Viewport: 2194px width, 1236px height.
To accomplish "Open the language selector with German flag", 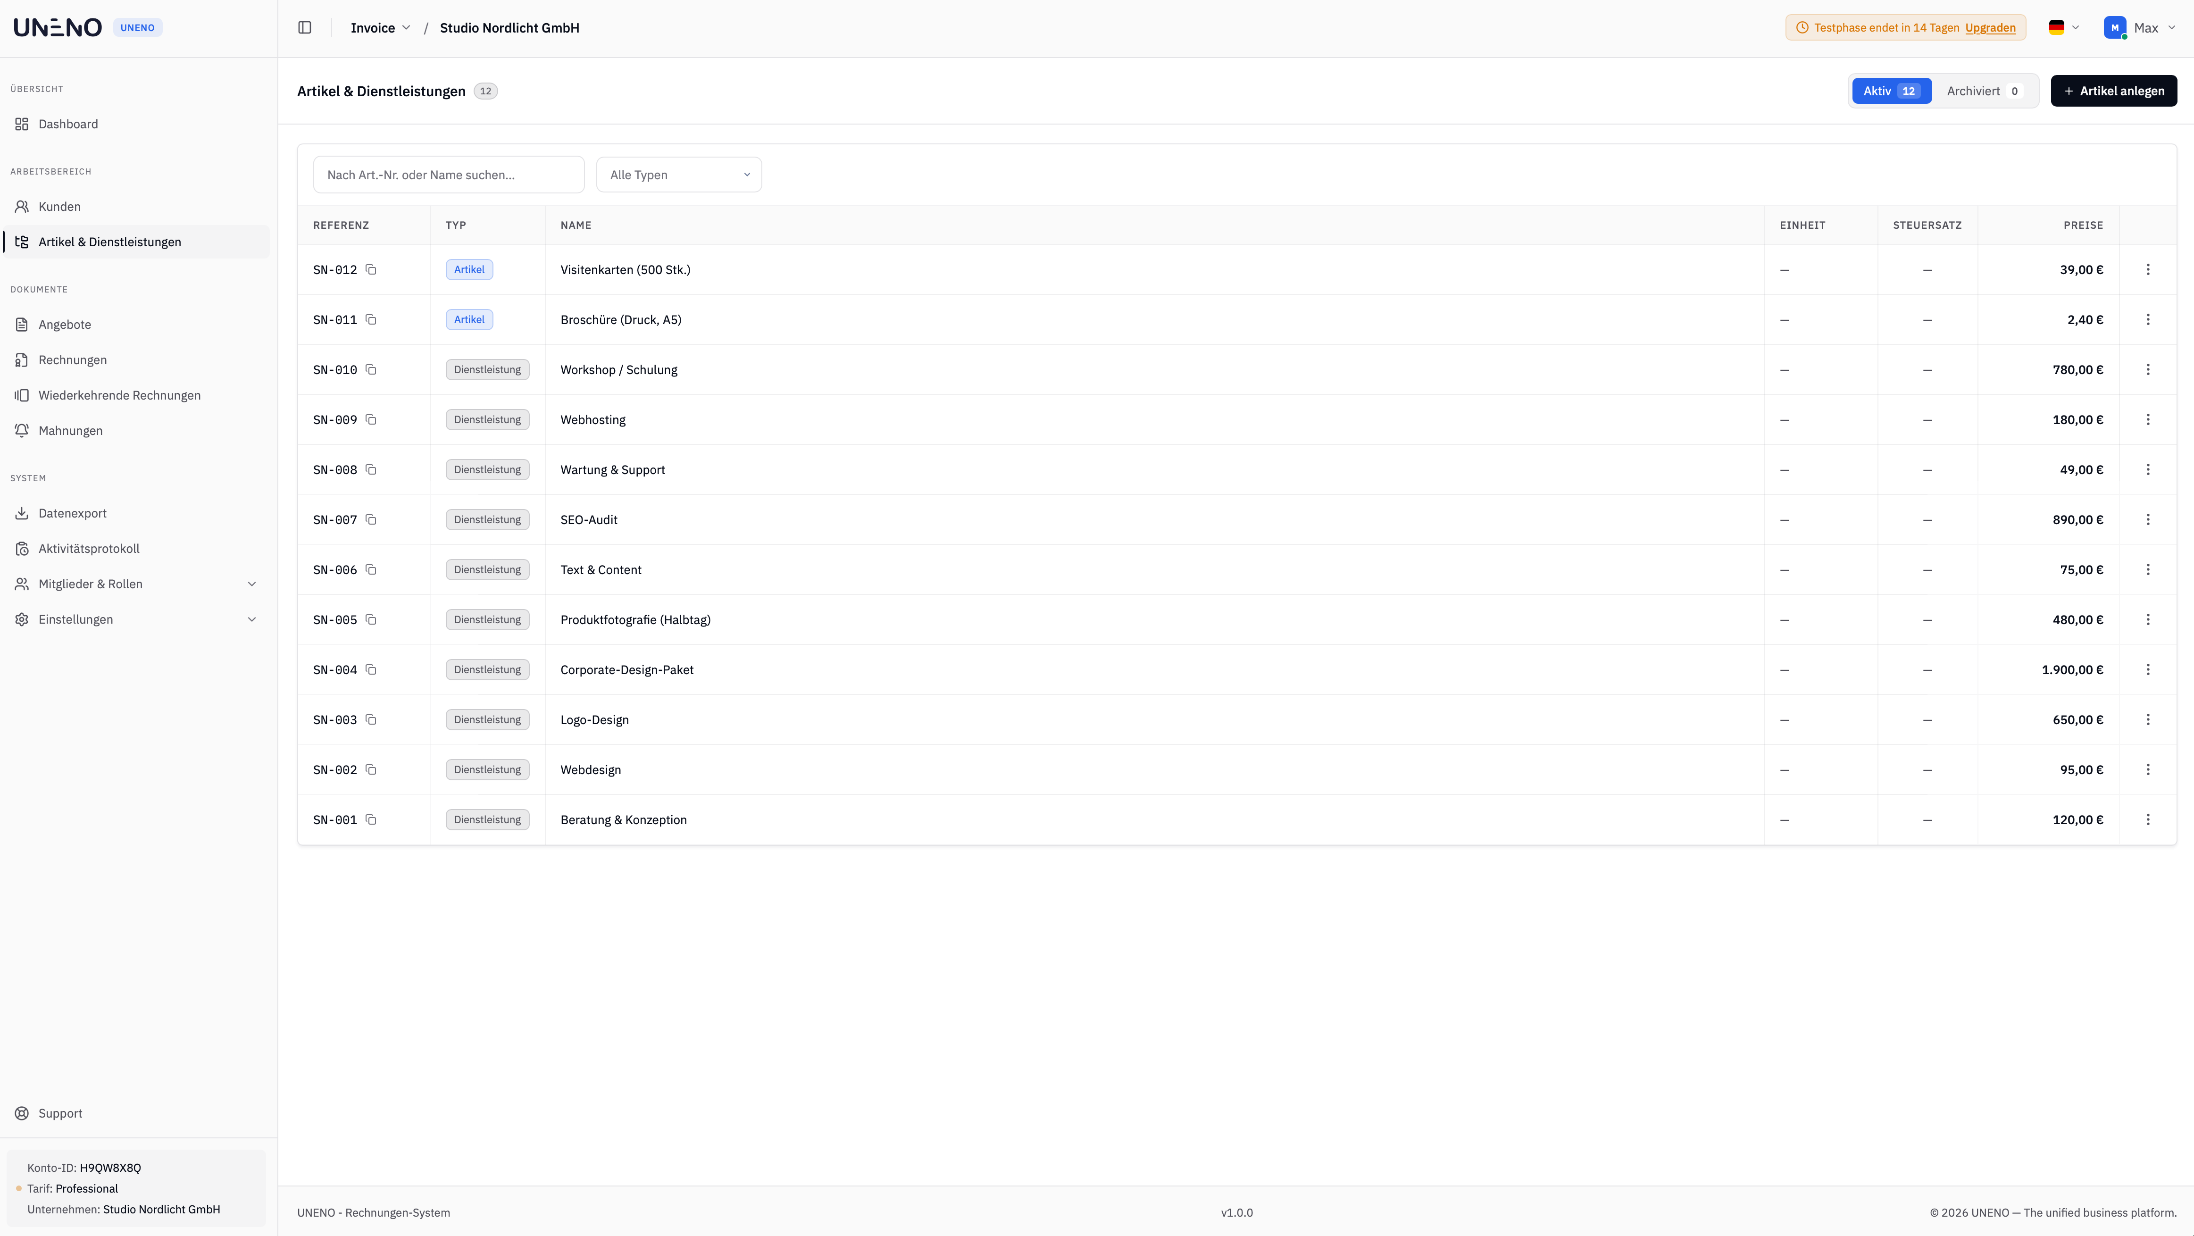I will coord(2064,27).
